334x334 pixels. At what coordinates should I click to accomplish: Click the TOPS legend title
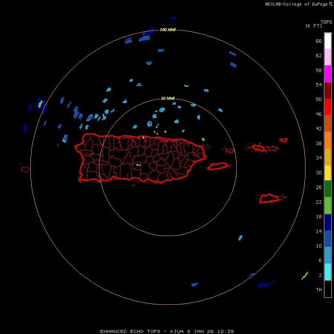tap(326, 22)
